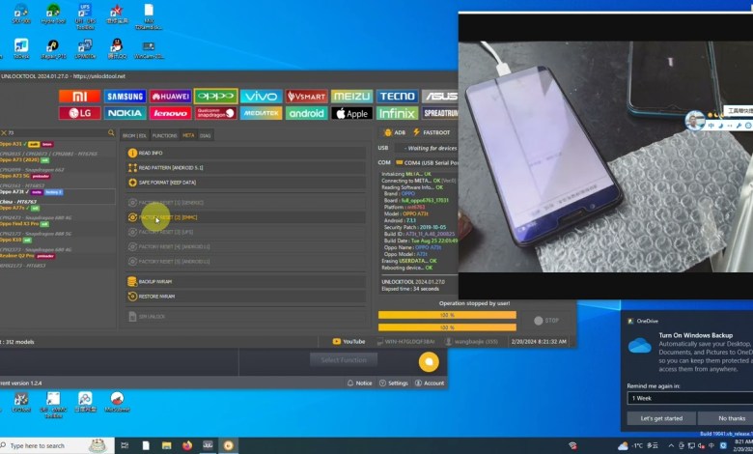Switch to the FUNCTIONS tab
The width and height of the screenshot is (753, 454).
click(164, 135)
